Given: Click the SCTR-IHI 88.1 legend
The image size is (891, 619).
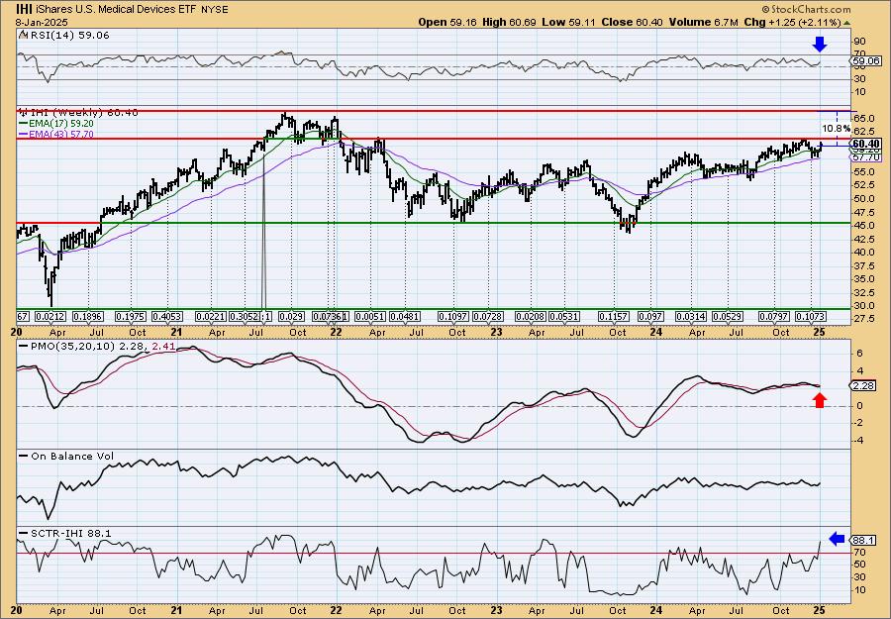Looking at the screenshot, I should (x=64, y=533).
